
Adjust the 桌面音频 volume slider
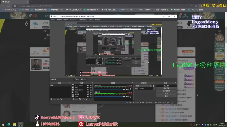point(110,97)
